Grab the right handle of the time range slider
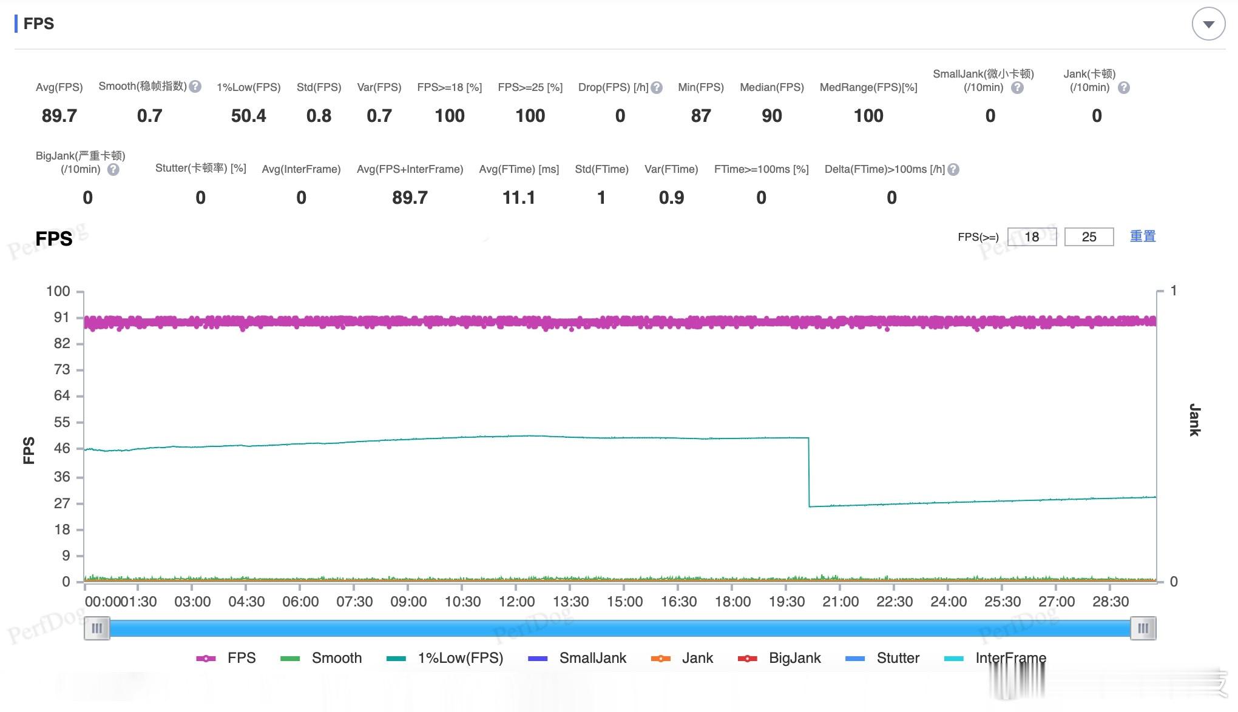 click(x=1143, y=628)
